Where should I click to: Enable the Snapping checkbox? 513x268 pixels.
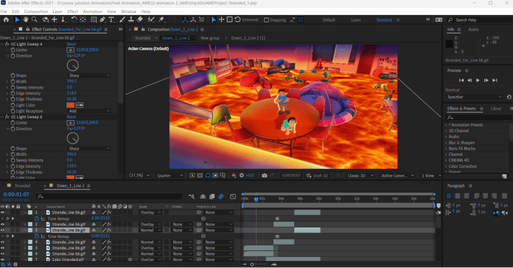[268, 20]
